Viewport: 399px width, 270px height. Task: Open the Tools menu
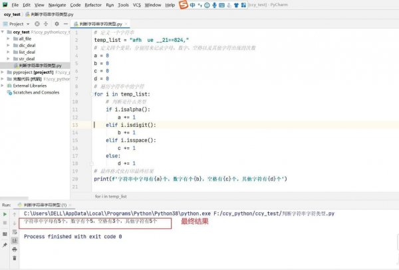[123, 5]
